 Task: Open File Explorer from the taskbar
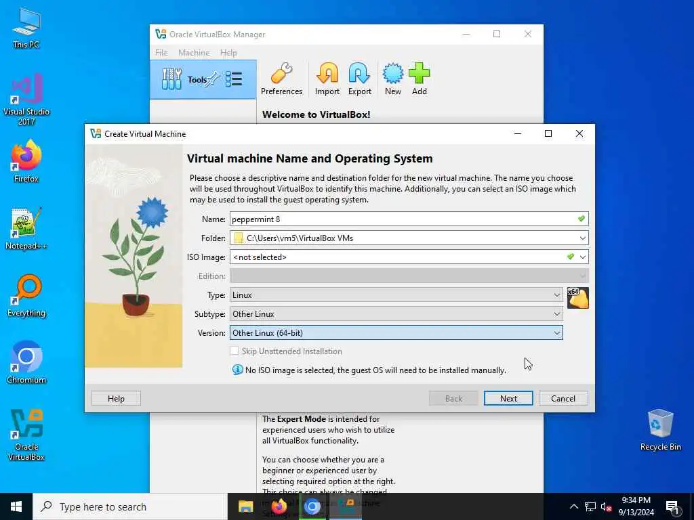(x=245, y=506)
